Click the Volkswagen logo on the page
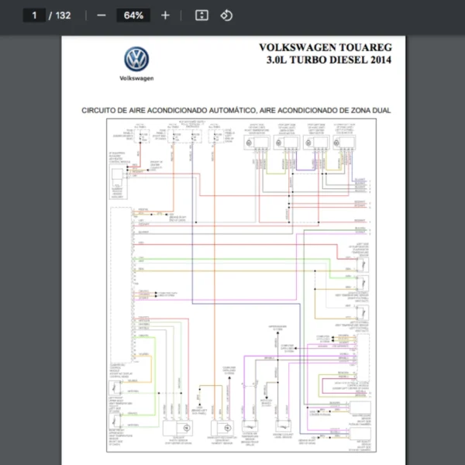Viewport: 465px width, 465px height. pyautogui.click(x=136, y=59)
